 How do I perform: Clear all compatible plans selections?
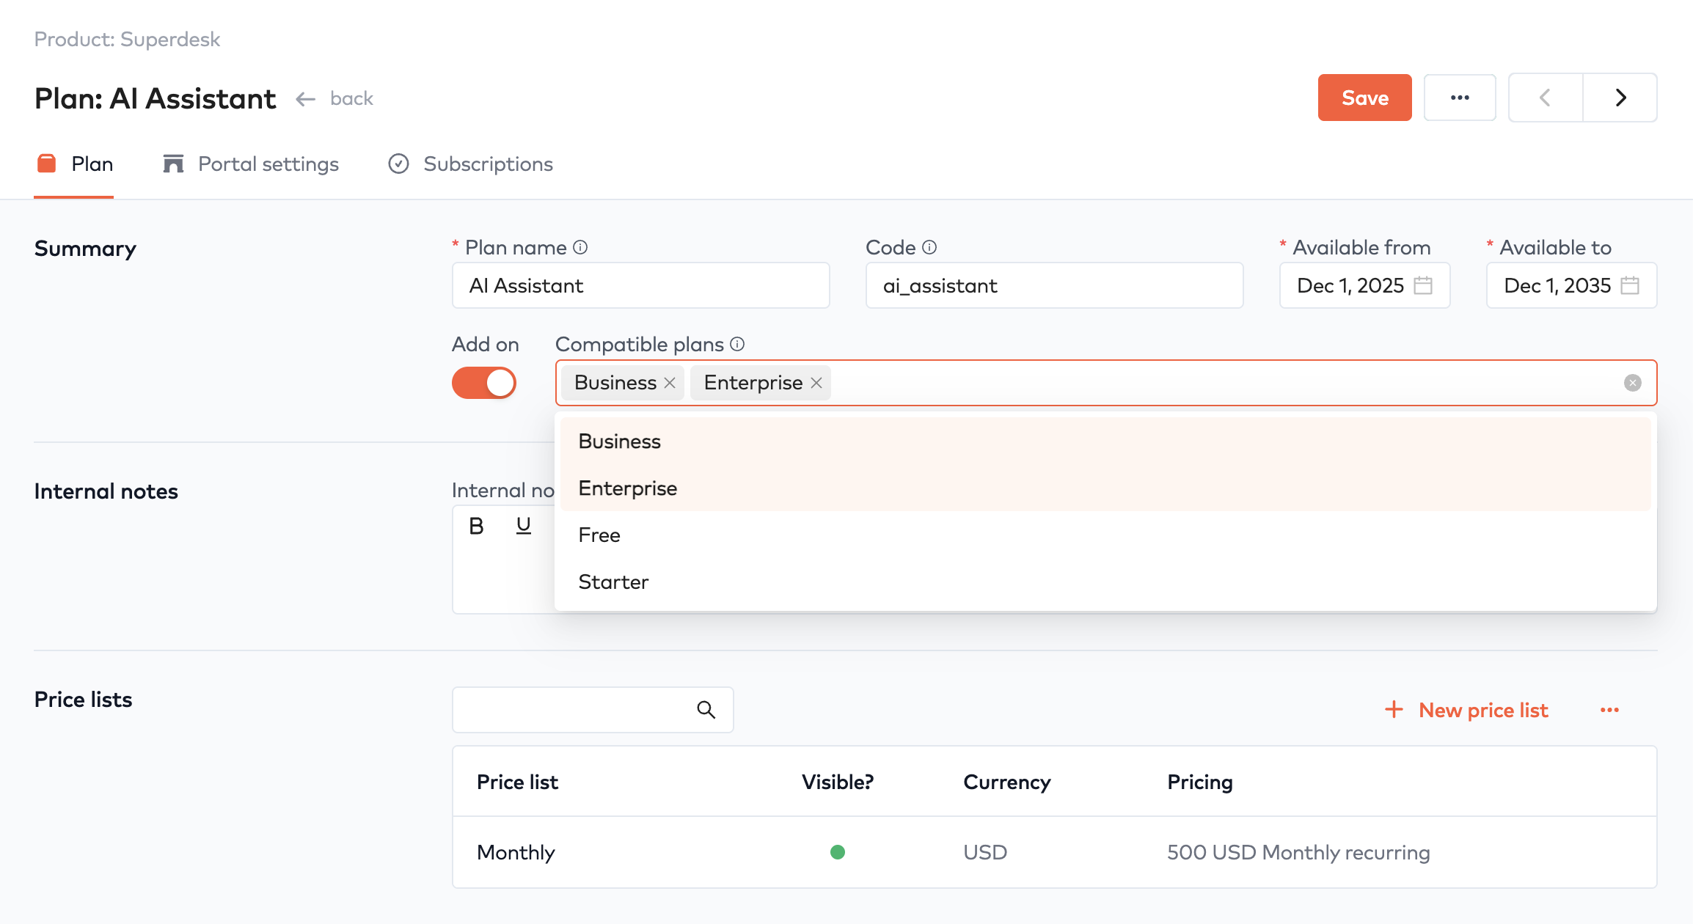point(1633,383)
